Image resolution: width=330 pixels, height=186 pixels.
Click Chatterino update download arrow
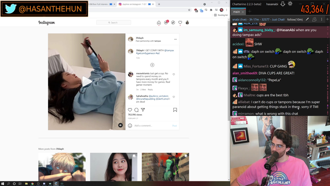point(283,4)
